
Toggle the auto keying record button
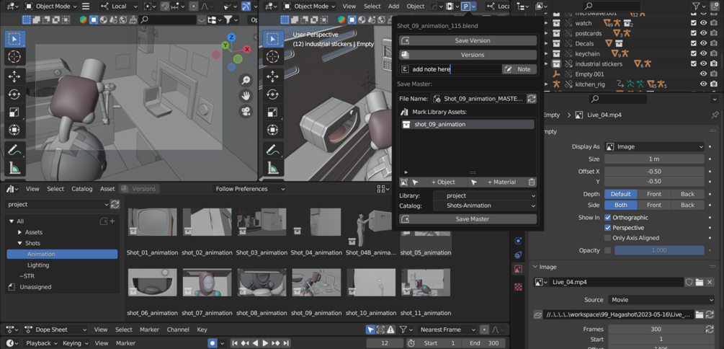click(213, 343)
